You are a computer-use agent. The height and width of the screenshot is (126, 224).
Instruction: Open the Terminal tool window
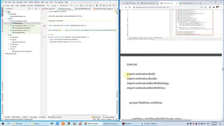[x=16, y=117]
